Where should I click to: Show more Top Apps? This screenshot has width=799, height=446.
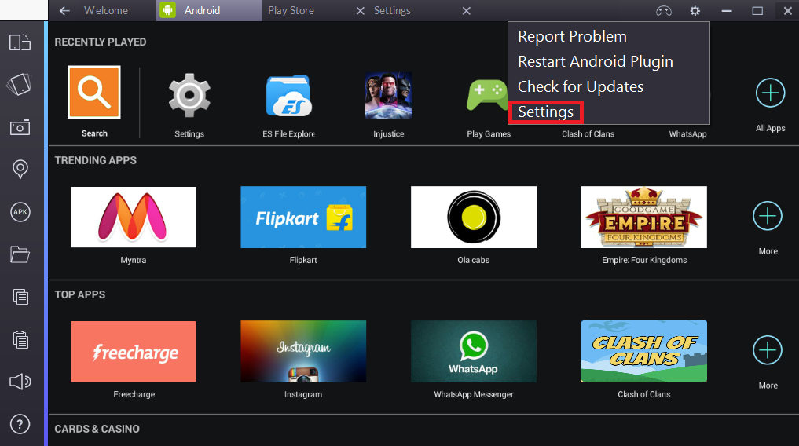[x=768, y=350]
